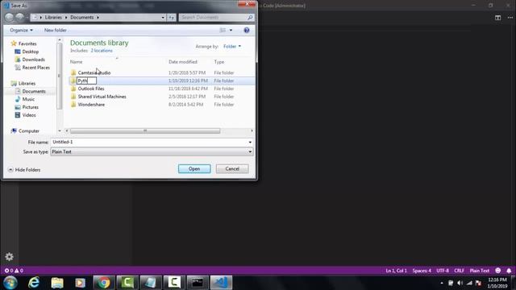Open Google Chrome from taskbar
Image resolution: width=516 pixels, height=290 pixels.
click(x=104, y=283)
